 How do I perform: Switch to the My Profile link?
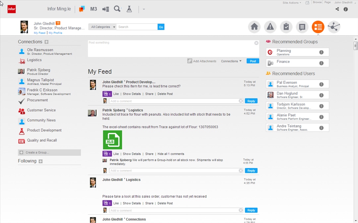point(55,33)
